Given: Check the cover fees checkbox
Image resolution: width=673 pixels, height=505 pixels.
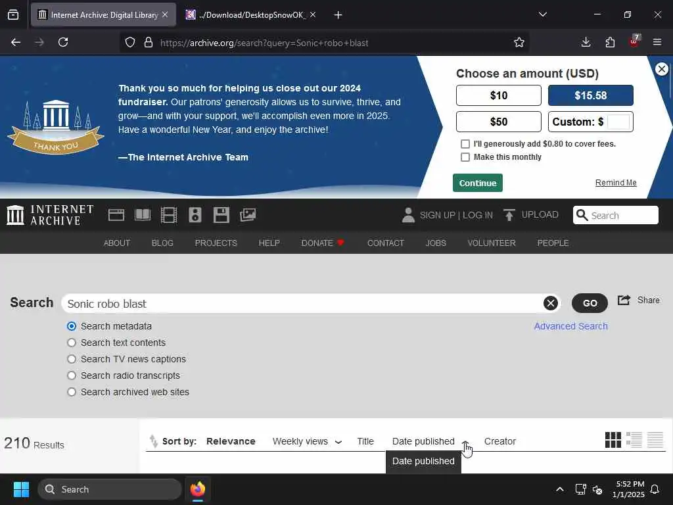Looking at the screenshot, I should (465, 144).
